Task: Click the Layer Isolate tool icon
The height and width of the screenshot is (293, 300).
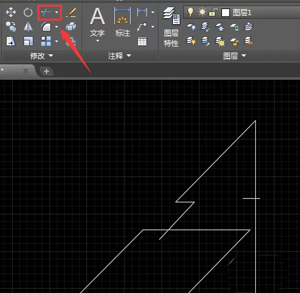Action: (205, 27)
